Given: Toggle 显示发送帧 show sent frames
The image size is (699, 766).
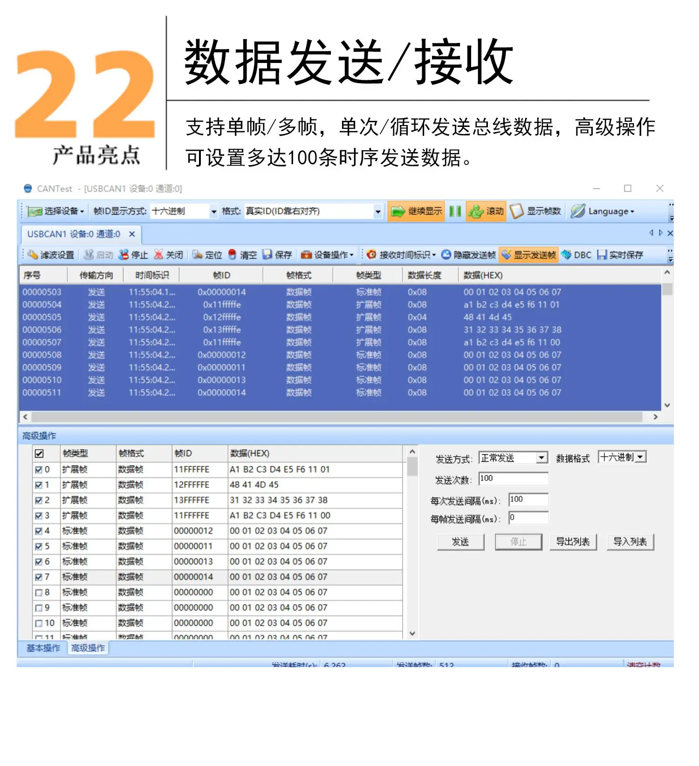Looking at the screenshot, I should pyautogui.click(x=528, y=255).
